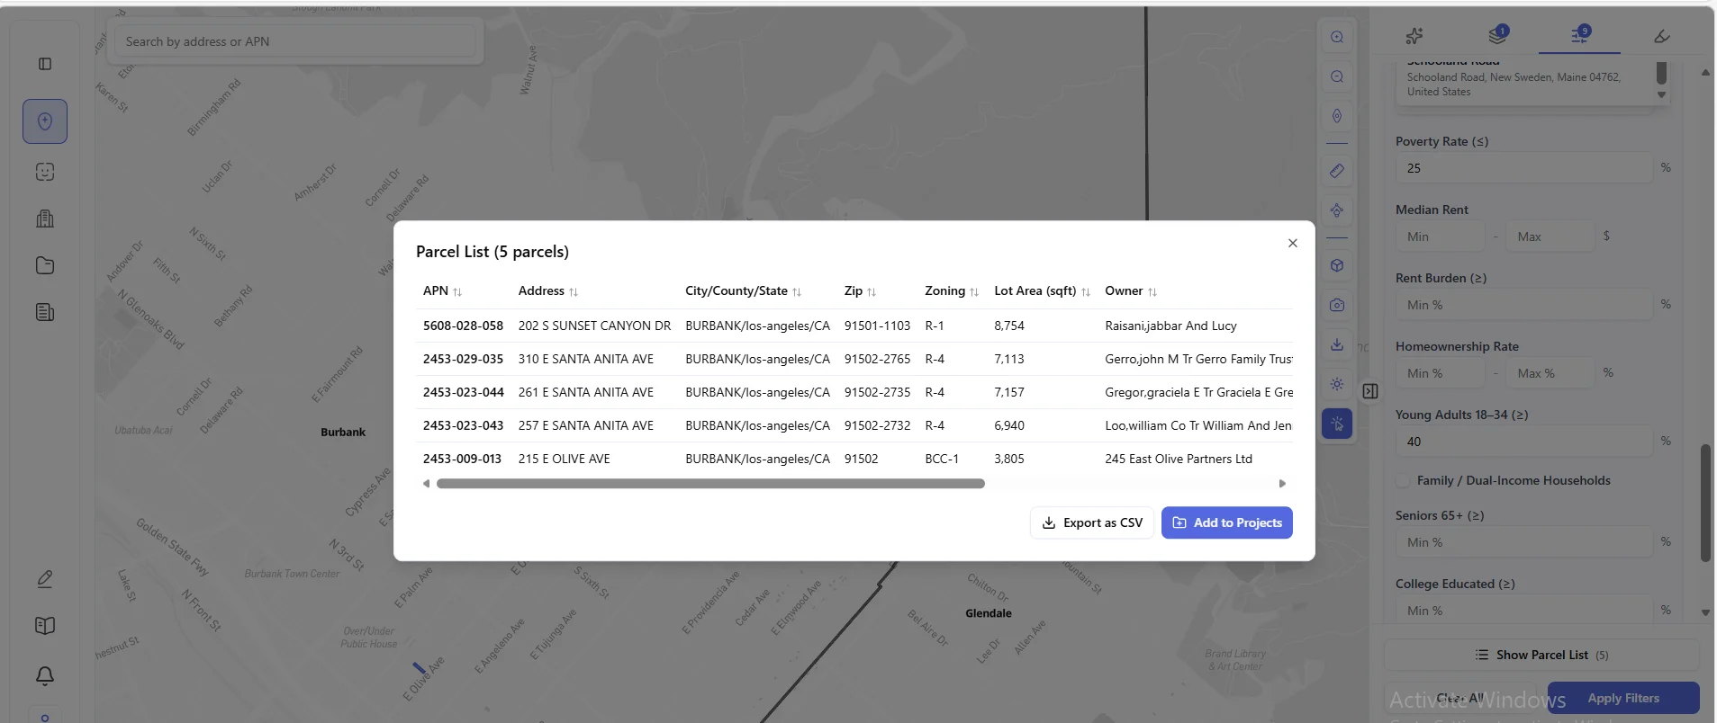Click the Median Rent Min field
This screenshot has height=723, width=1717.
[x=1440, y=237]
